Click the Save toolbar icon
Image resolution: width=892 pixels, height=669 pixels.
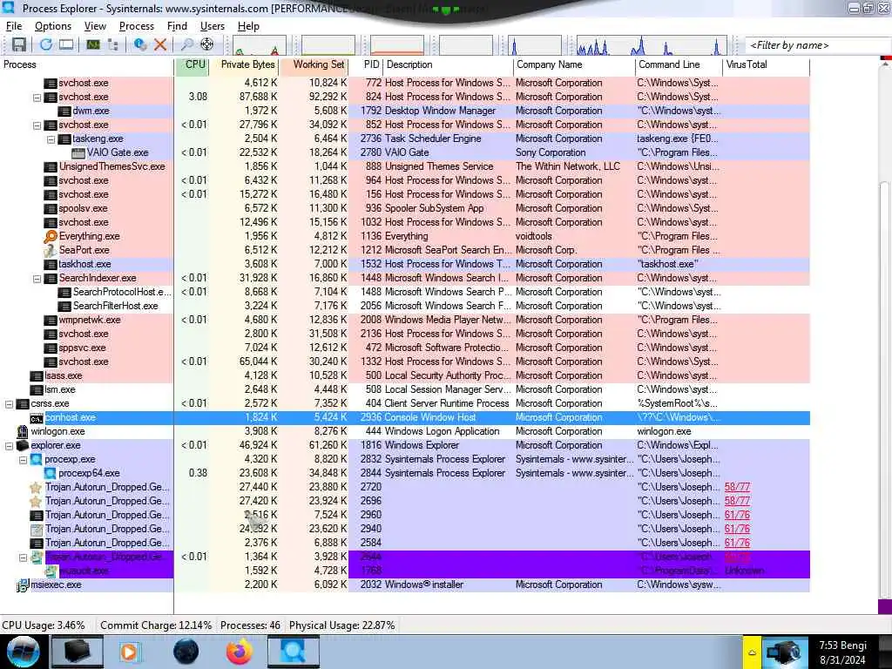coord(19,44)
